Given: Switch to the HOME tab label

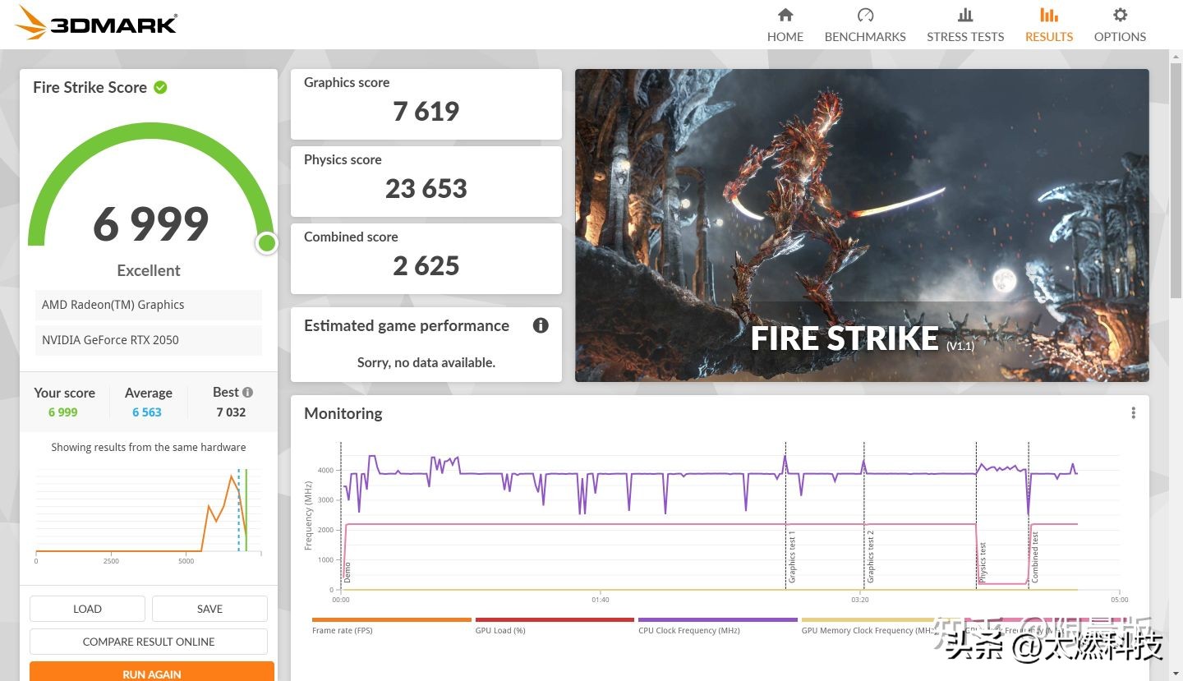Looking at the screenshot, I should 785,37.
